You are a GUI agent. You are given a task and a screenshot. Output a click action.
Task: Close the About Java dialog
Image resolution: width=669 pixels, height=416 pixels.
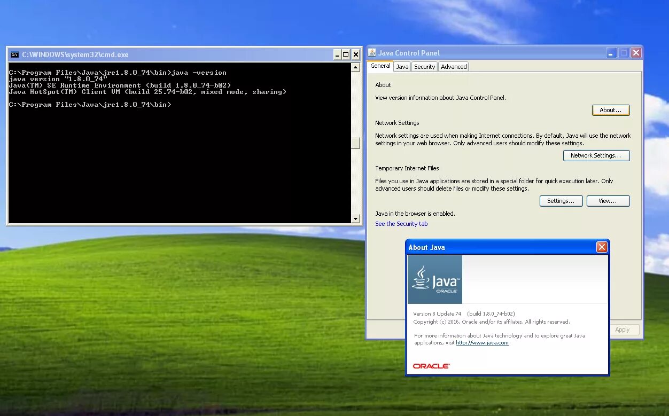[602, 247]
